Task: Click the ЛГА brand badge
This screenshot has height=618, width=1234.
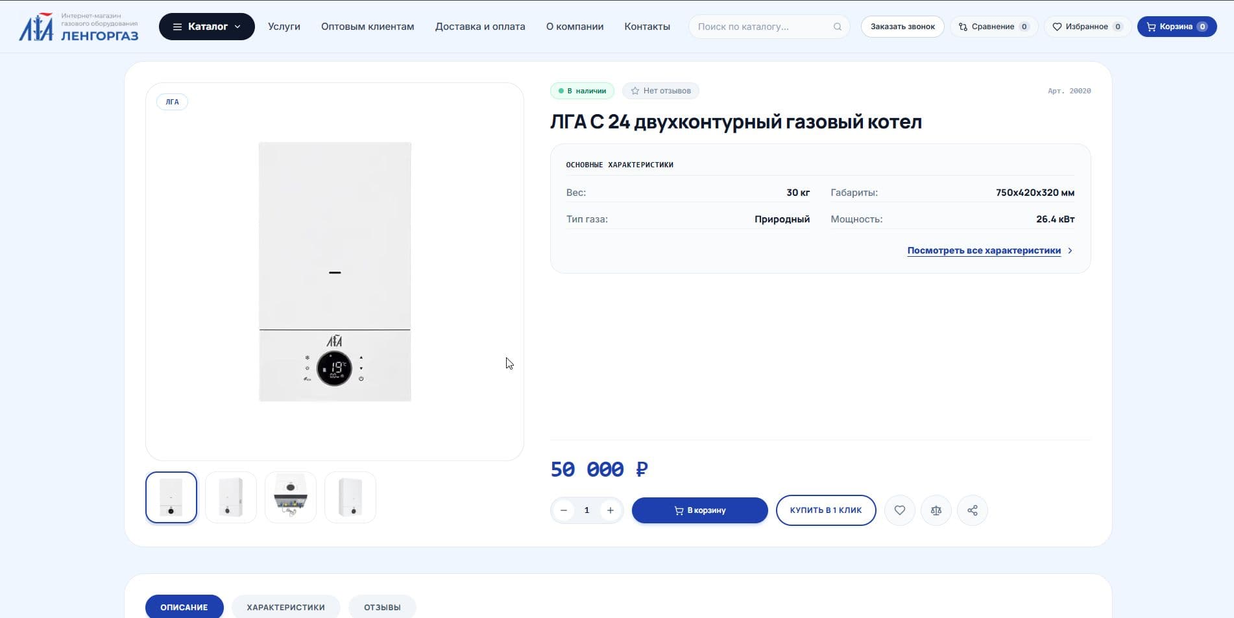Action: point(172,102)
